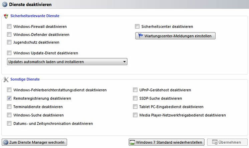Click the gear icon on the Dienste Manager button

[x=6, y=142]
